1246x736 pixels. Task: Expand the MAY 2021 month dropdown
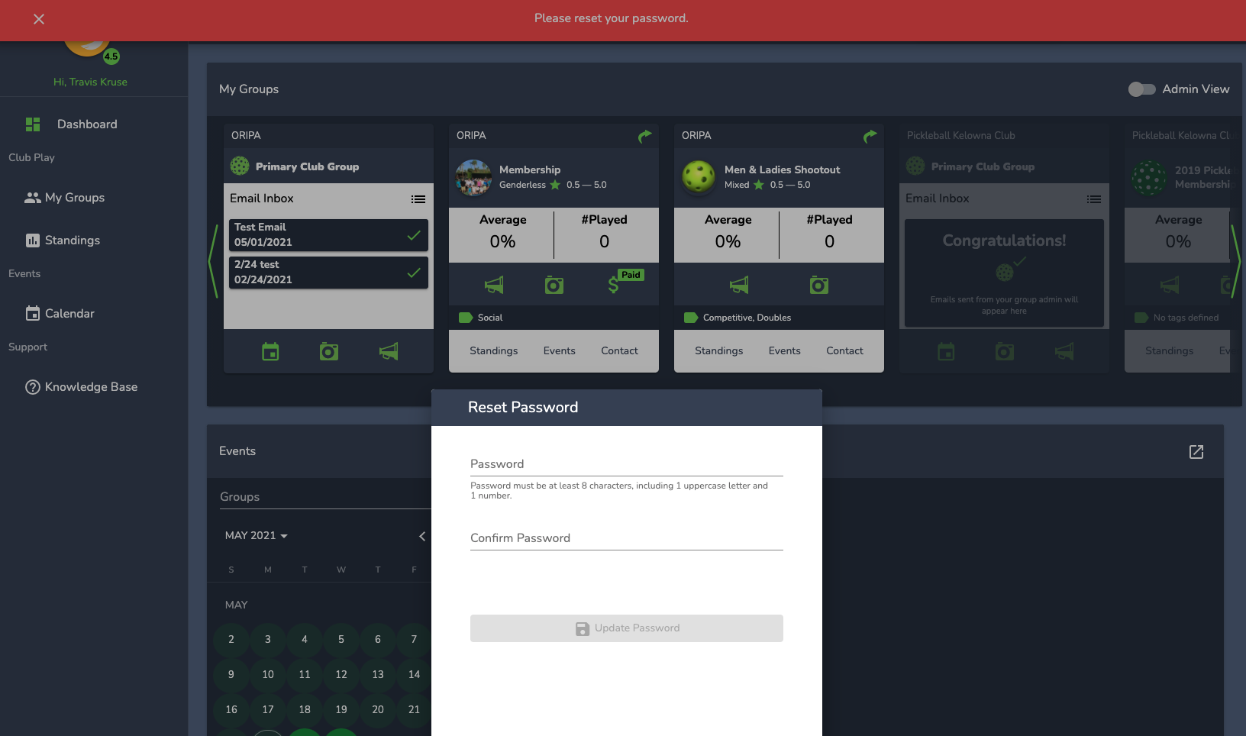click(257, 536)
